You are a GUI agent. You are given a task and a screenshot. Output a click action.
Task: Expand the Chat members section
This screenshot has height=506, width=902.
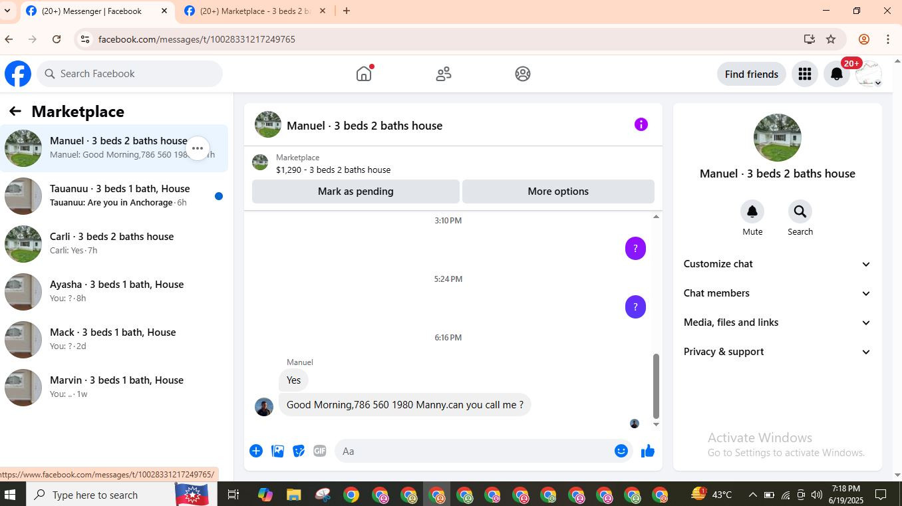click(777, 293)
